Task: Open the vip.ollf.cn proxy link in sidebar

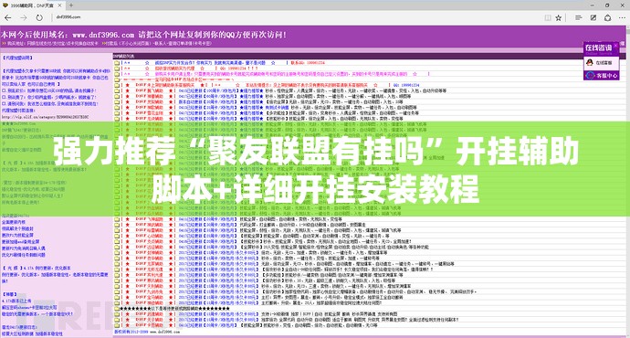Action: 45,117
